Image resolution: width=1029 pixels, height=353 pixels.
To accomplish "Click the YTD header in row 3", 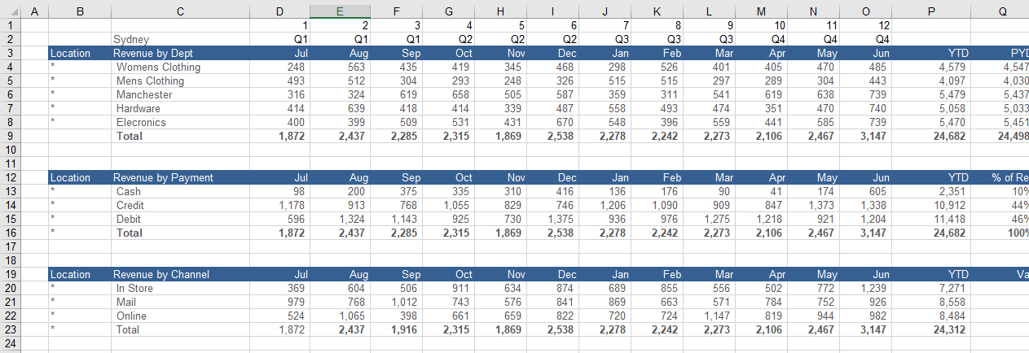I will (x=931, y=53).
